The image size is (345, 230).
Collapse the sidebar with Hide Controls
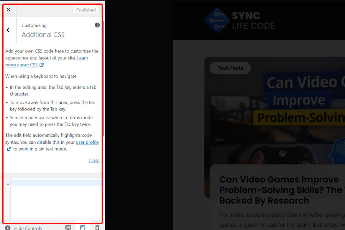pyautogui.click(x=24, y=228)
